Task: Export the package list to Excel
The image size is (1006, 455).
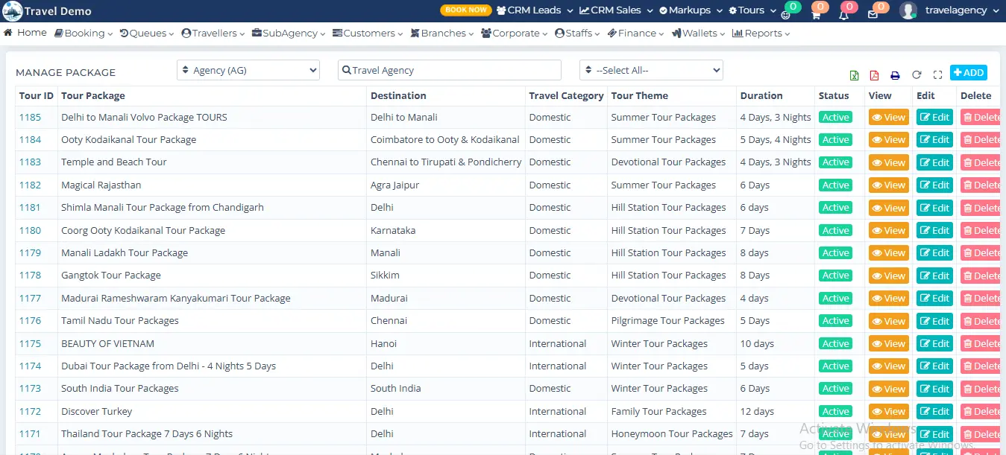Action: pos(853,75)
